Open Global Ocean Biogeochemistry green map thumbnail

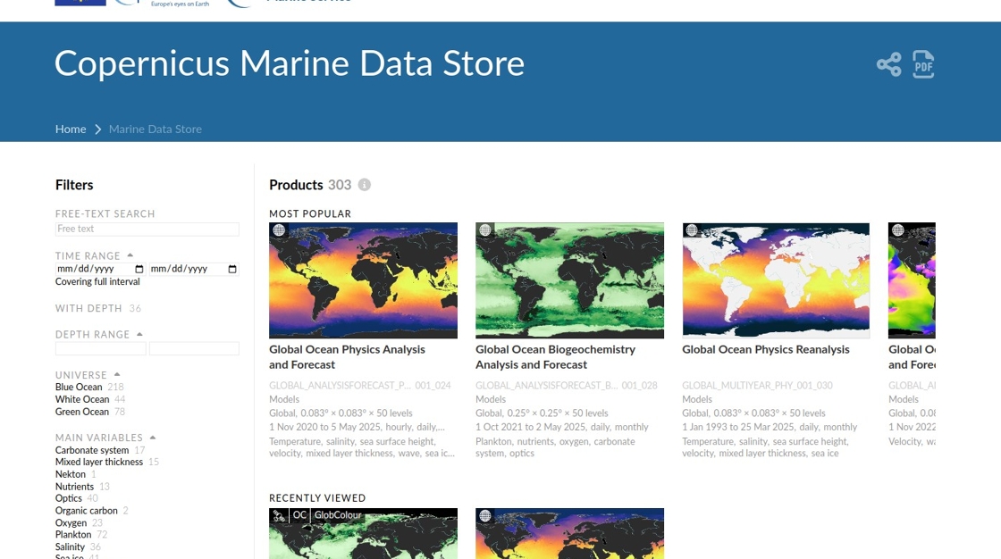coord(569,280)
